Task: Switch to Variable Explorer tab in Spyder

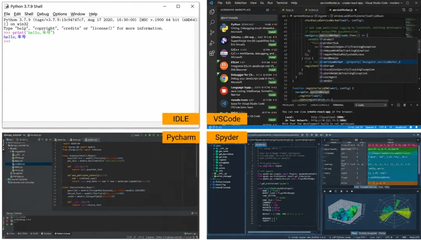Action: point(368,187)
